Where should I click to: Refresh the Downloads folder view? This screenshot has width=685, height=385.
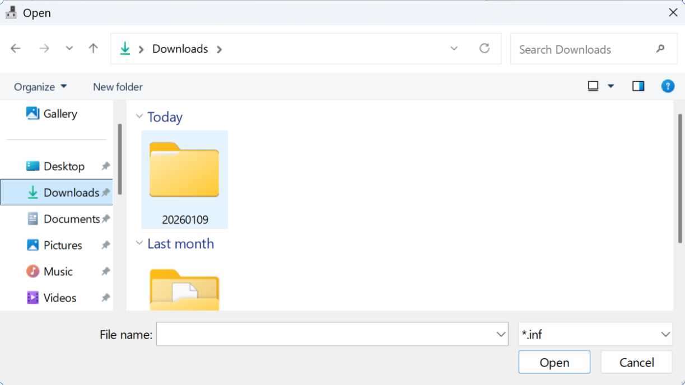484,49
